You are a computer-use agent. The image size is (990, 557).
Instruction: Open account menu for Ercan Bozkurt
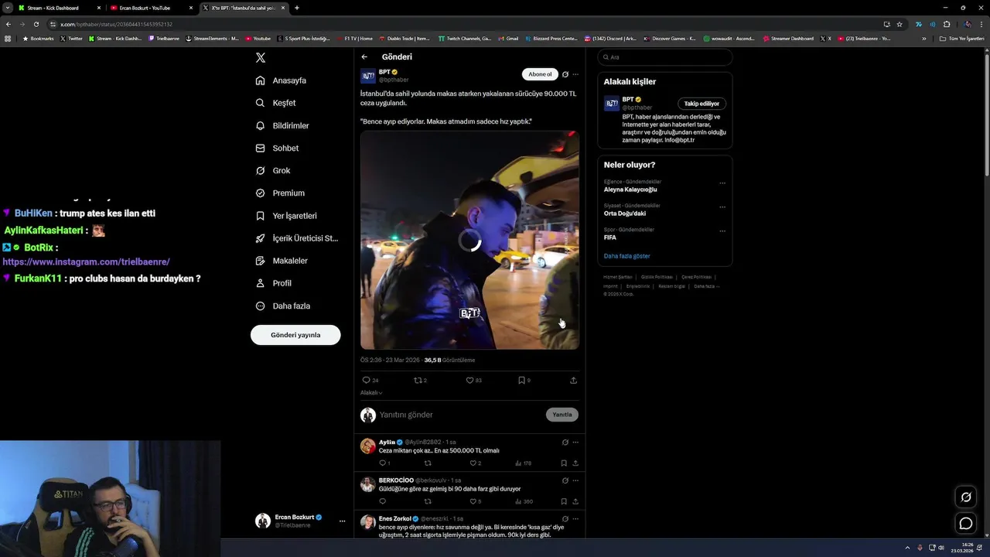click(x=342, y=521)
